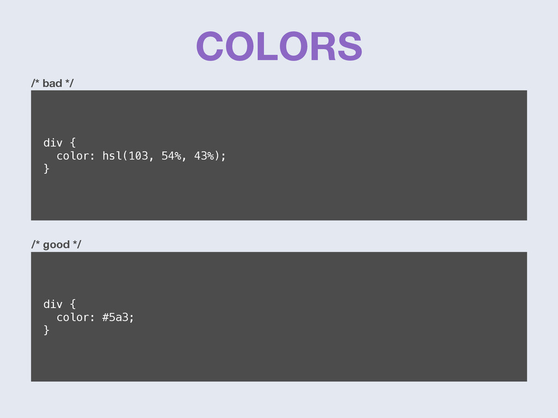Select the /* good */ comment label
The height and width of the screenshot is (418, 558).
56,244
